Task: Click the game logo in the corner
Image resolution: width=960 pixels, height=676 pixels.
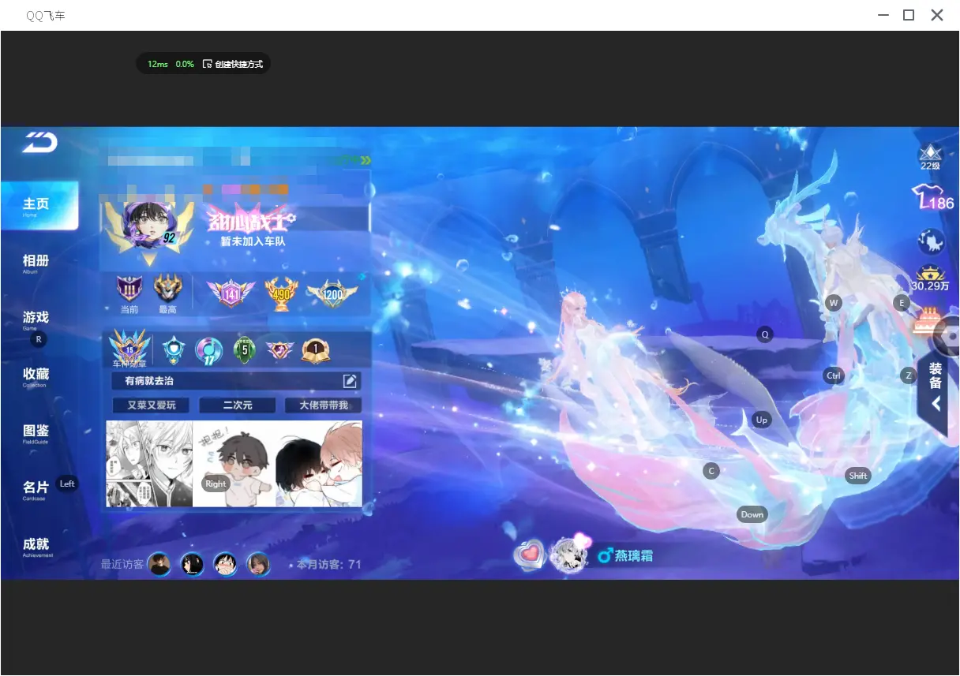Action: [x=39, y=143]
